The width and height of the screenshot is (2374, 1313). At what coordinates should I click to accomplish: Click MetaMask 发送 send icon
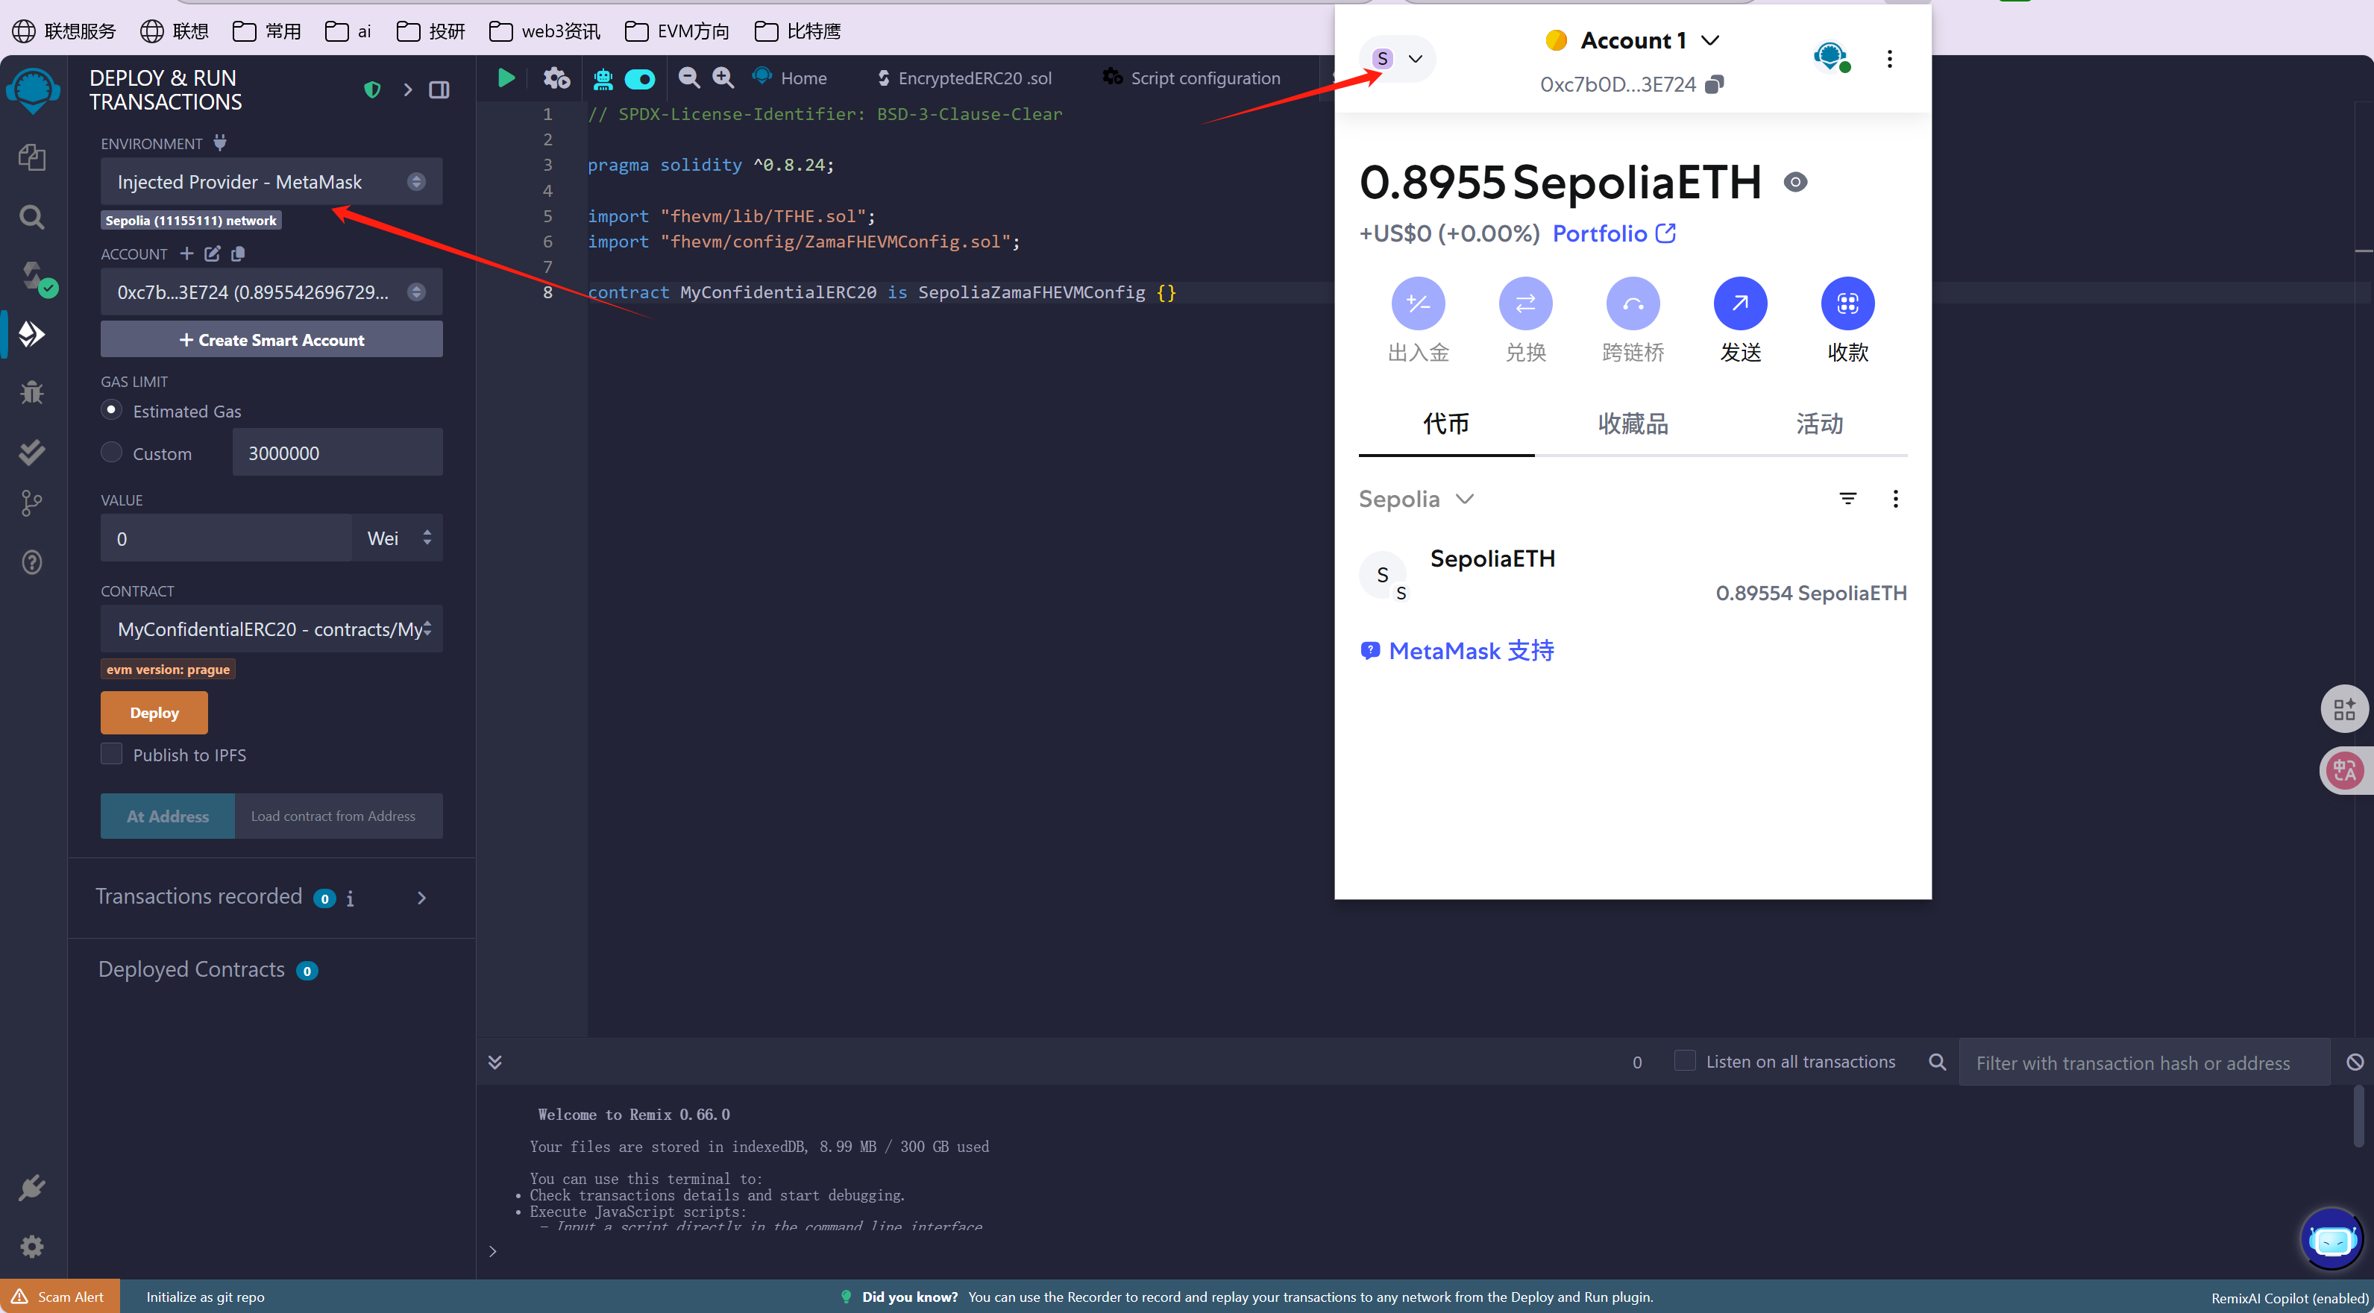(x=1740, y=303)
